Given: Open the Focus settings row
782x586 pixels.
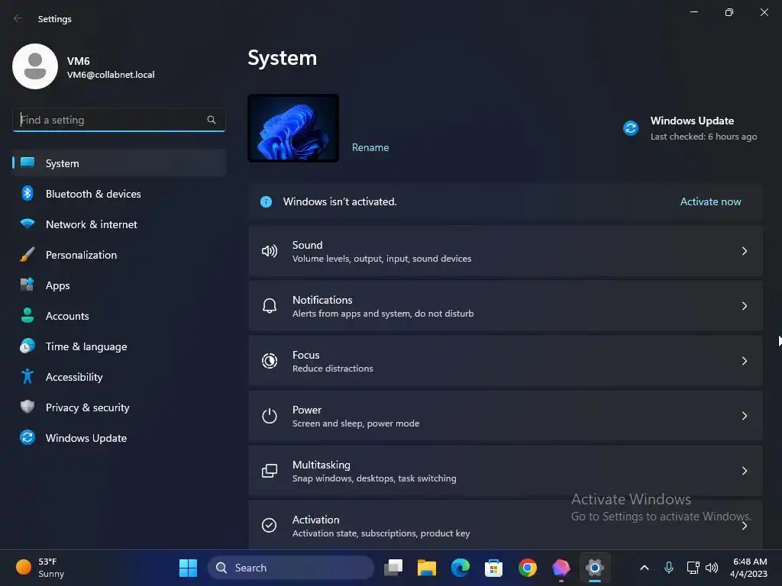Looking at the screenshot, I should (x=506, y=361).
